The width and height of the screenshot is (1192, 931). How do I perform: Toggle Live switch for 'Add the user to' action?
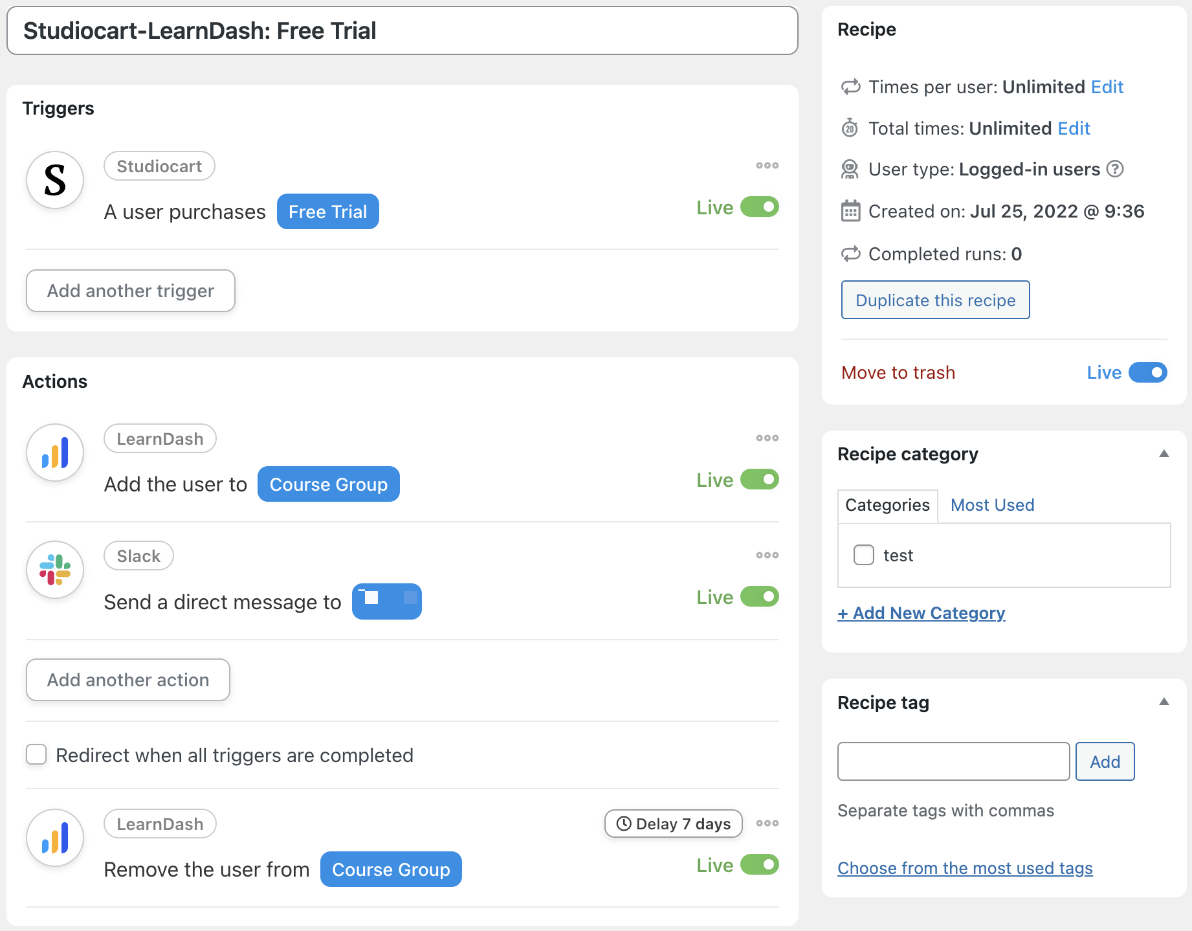pos(760,480)
